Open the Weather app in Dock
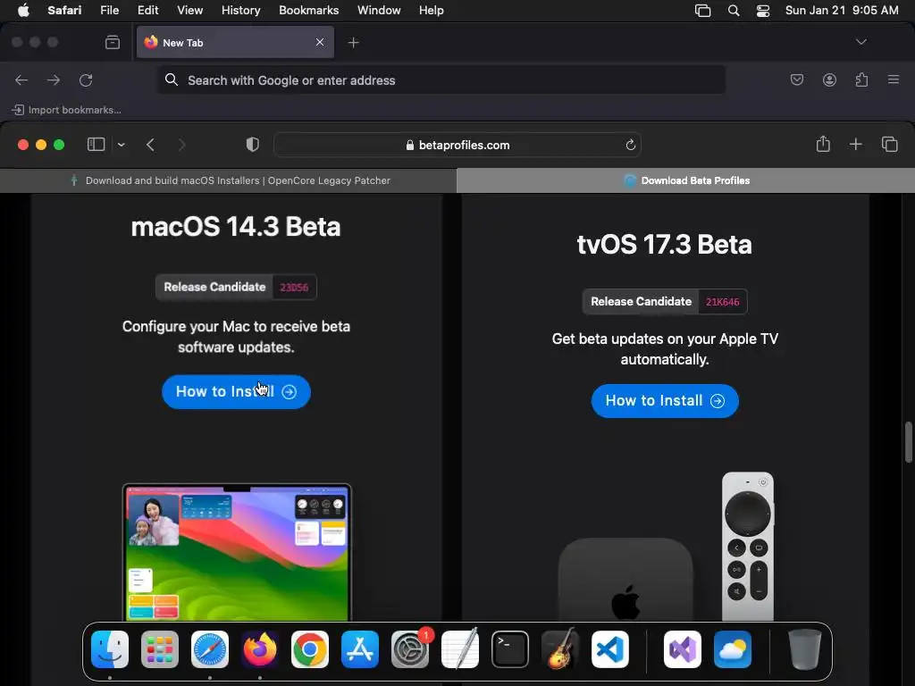915x686 pixels. pos(733,649)
